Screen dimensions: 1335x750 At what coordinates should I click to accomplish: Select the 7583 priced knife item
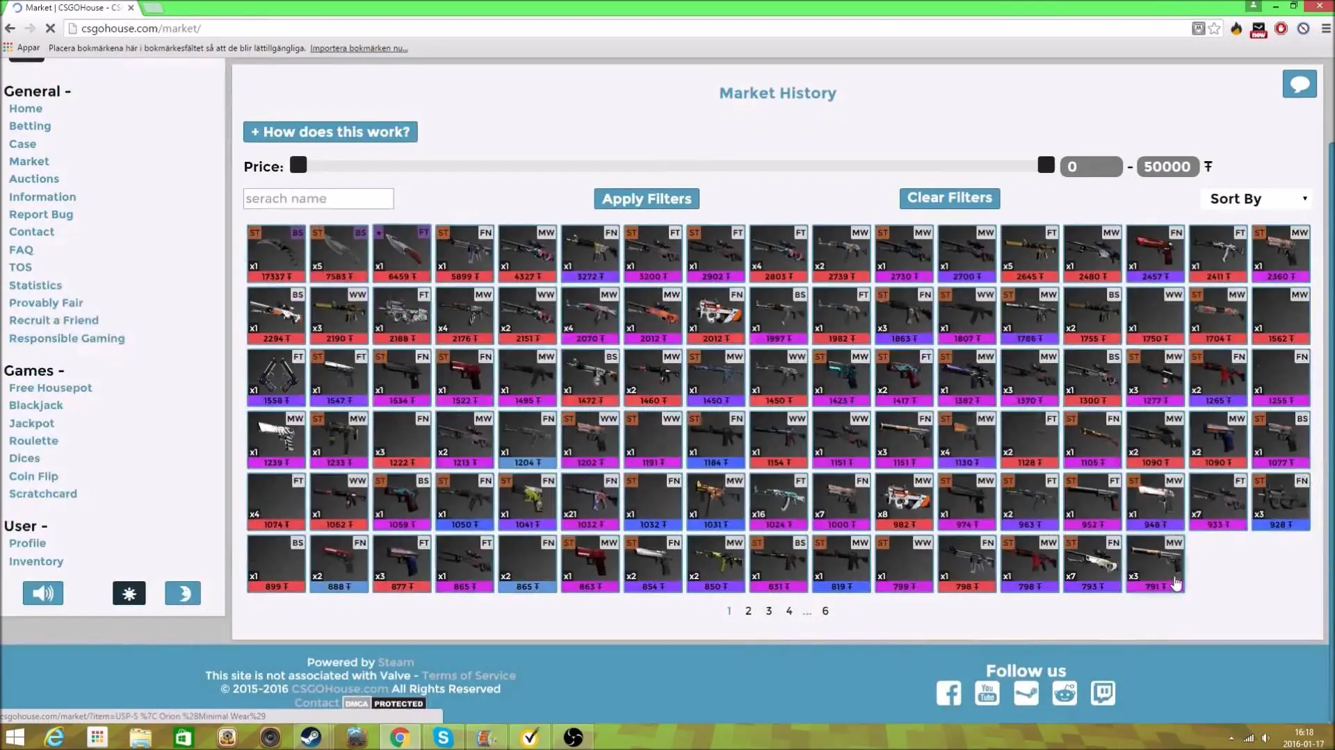click(339, 253)
